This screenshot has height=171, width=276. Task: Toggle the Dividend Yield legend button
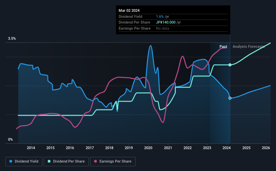(x=24, y=162)
